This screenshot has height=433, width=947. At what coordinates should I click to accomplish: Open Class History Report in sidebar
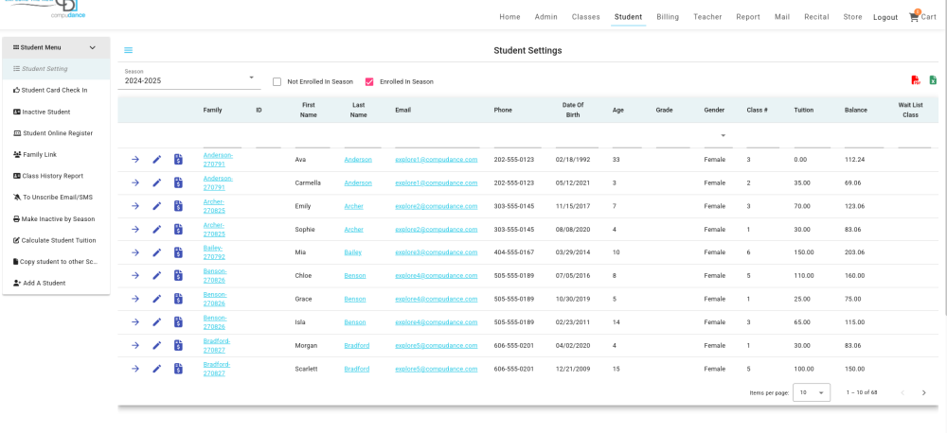click(56, 176)
